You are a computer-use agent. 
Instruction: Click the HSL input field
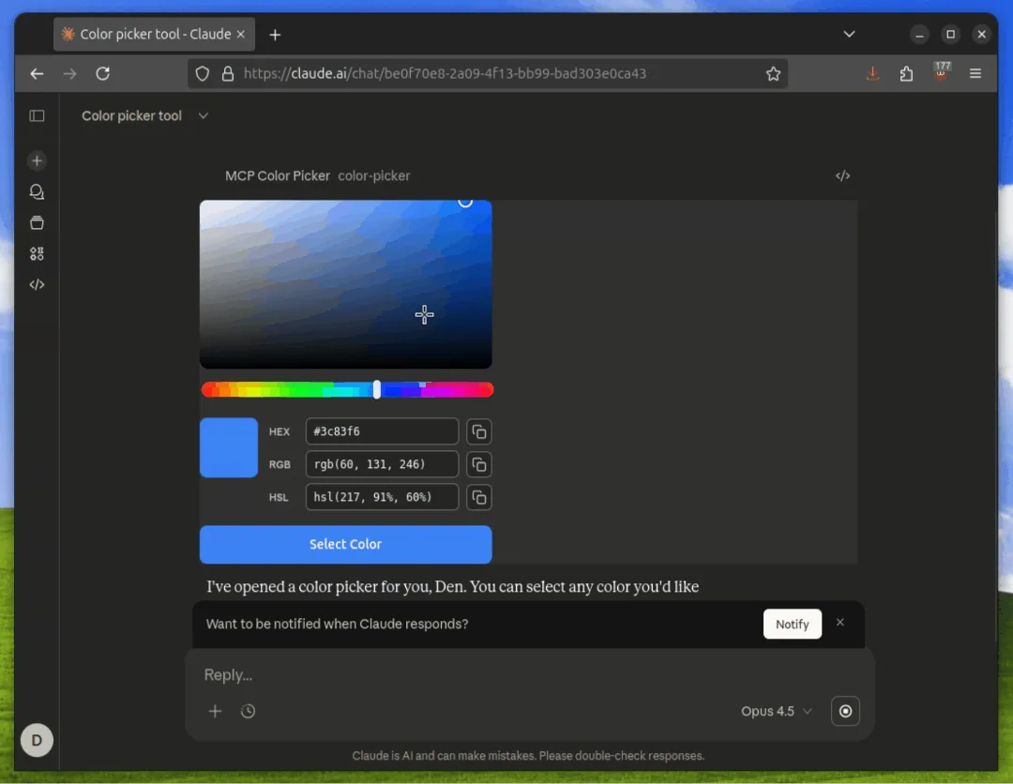[x=382, y=497]
